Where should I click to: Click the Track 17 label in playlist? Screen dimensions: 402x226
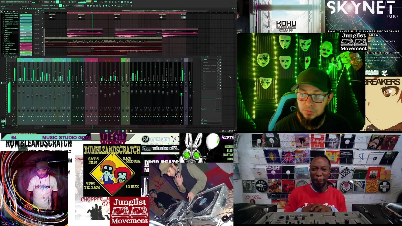pos(36,14)
